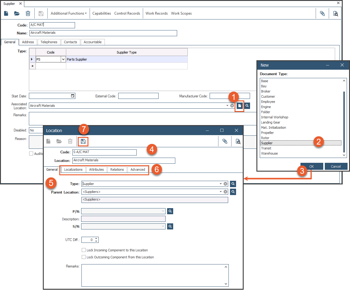This screenshot has height=290, width=350.
Task: Expand Associated Location dropdown arrow
Action: pos(228,106)
